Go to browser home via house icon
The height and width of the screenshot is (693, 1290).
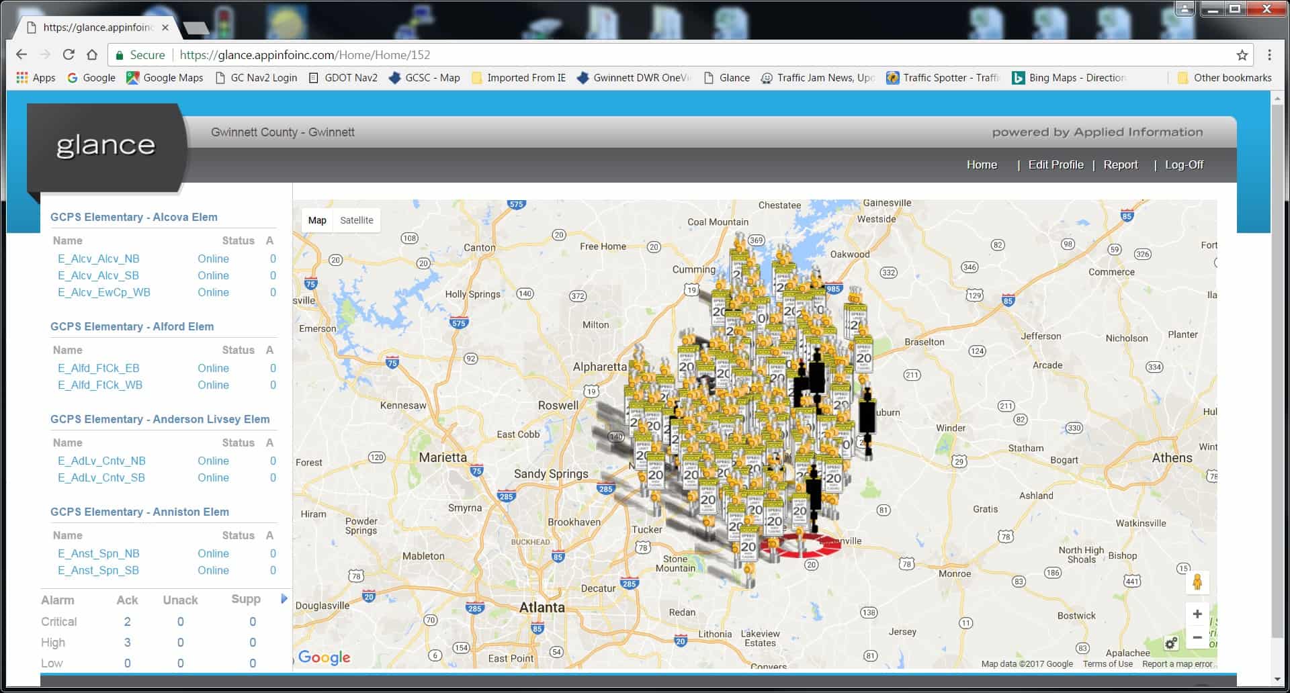click(92, 55)
